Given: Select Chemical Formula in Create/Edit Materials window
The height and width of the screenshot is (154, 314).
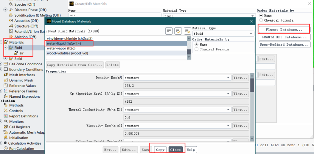Looking at the screenshot, I should coord(261,20).
